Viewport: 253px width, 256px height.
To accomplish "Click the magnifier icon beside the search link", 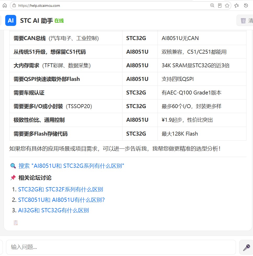I will click(x=13, y=166).
